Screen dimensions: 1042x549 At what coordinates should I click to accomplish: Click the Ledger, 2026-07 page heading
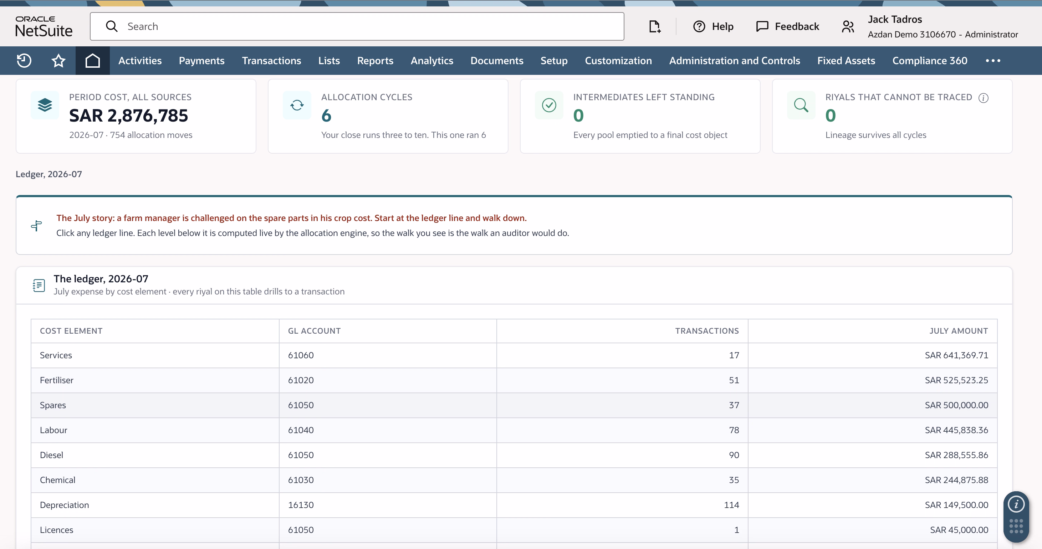48,174
